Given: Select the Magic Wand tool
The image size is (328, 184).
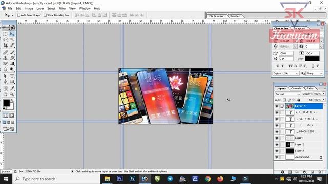Looking at the screenshot, I should tap(12, 40).
